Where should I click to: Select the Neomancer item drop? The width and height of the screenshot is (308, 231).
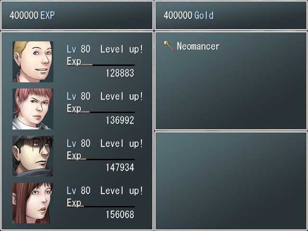(x=192, y=46)
